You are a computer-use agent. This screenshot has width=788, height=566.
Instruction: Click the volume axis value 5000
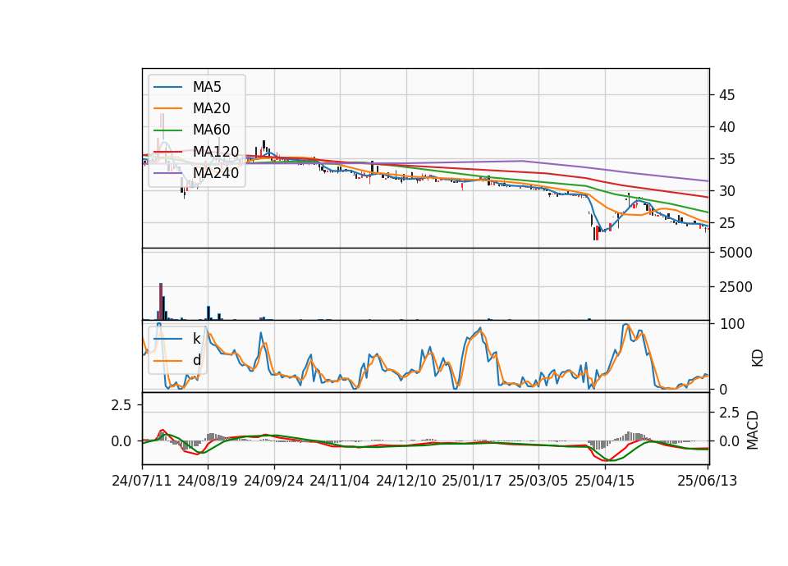pos(735,253)
